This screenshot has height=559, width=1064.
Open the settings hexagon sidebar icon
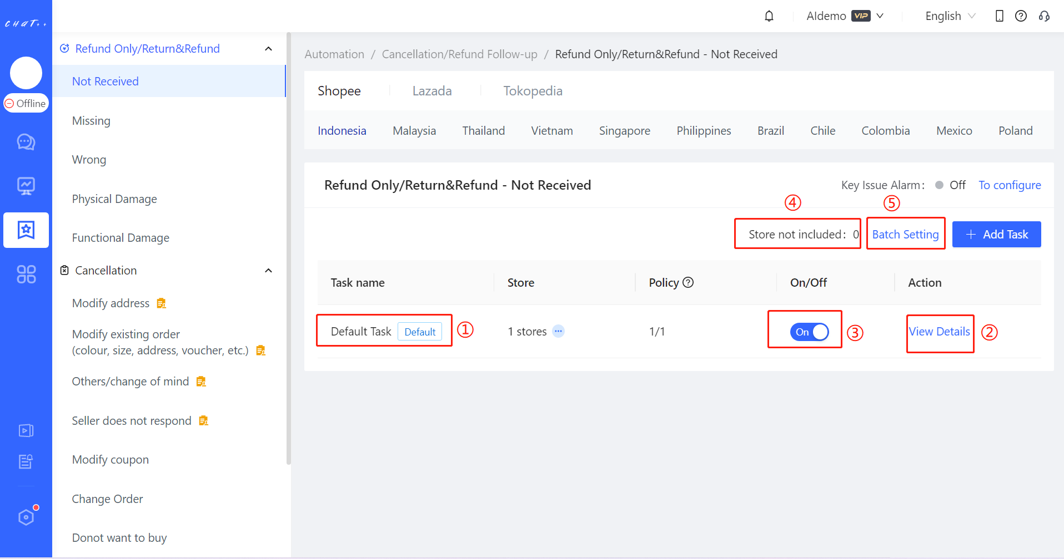click(x=26, y=517)
